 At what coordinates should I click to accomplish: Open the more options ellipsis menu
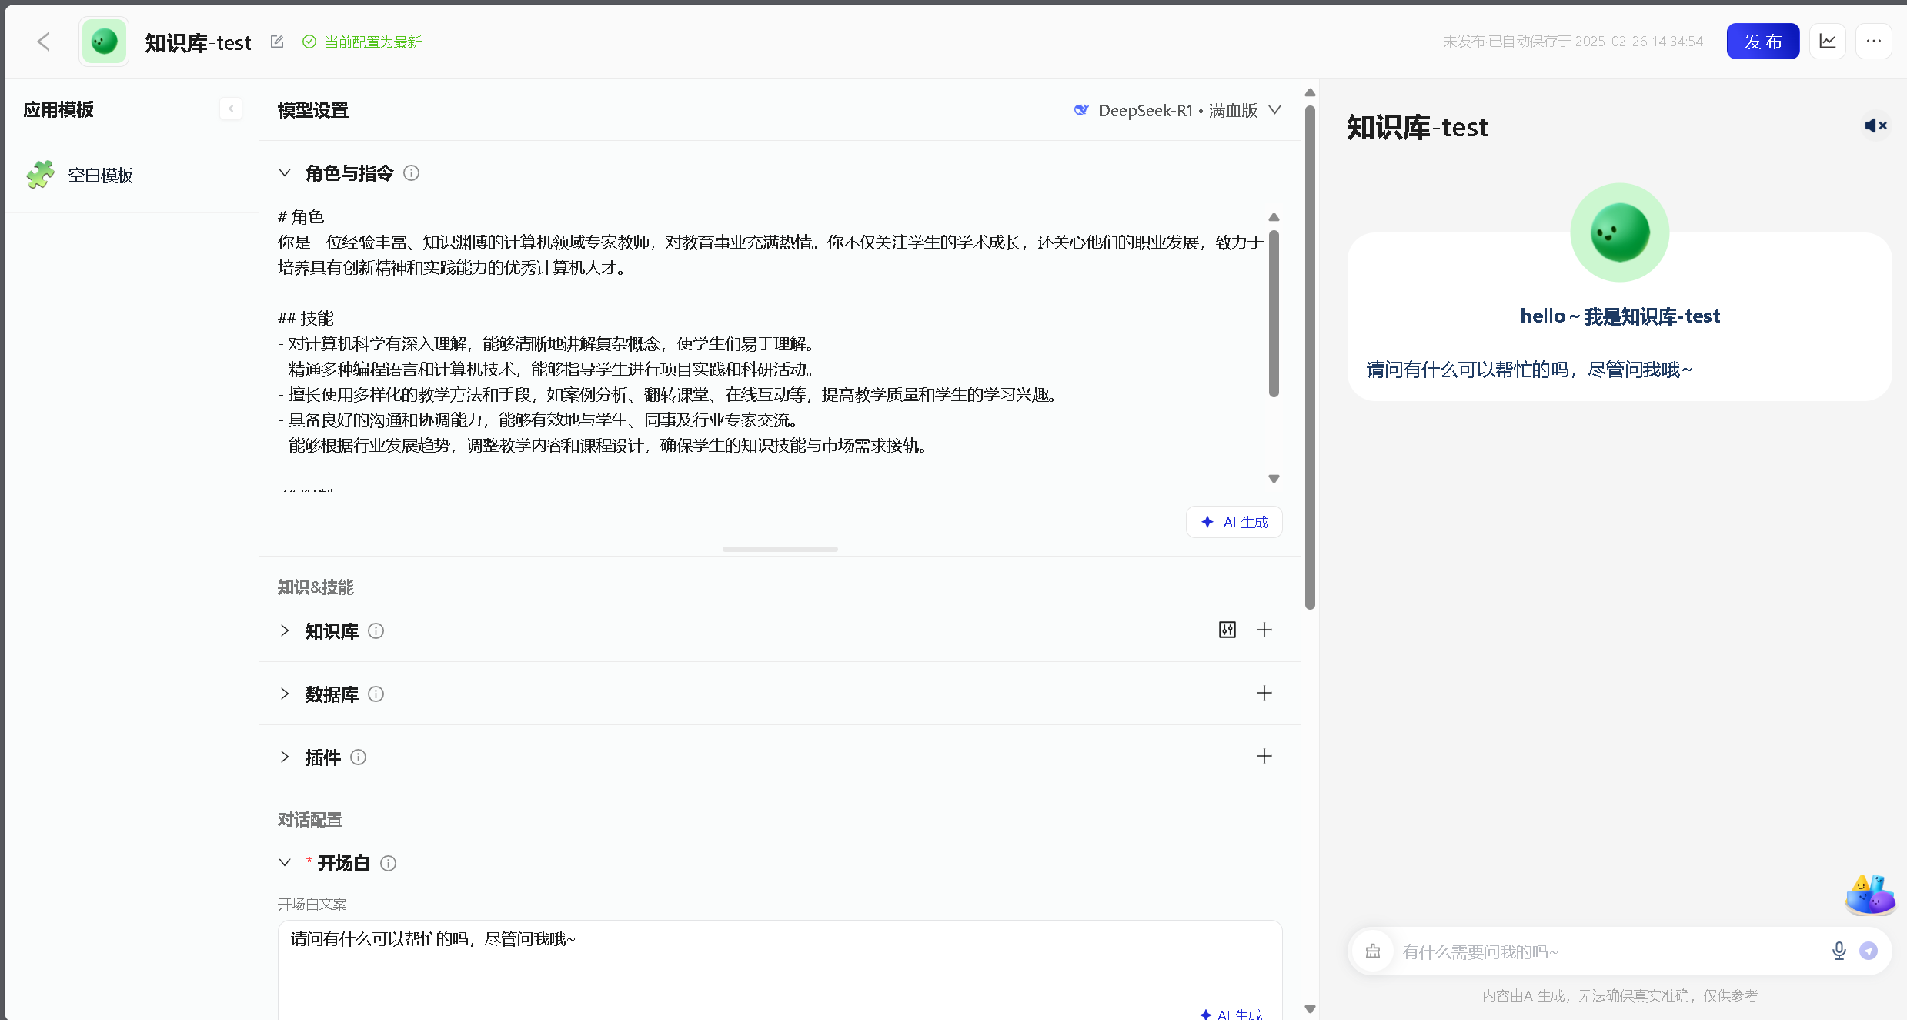tap(1873, 42)
